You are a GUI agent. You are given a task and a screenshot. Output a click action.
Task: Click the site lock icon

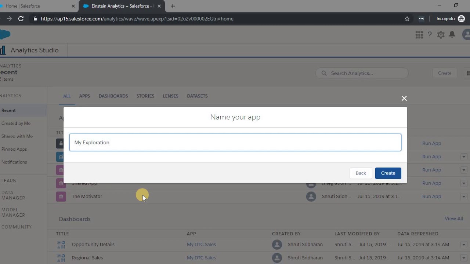[x=35, y=19]
